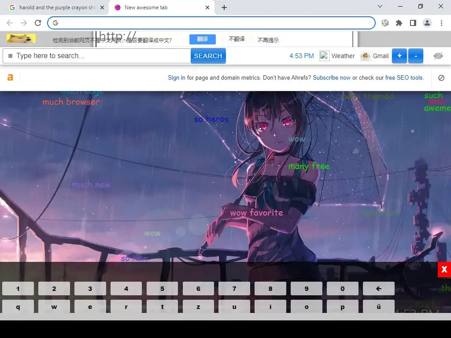Viewport: 451px width, 338px height.
Task: Tap the e key on virtual keyboard
Action: click(x=90, y=306)
